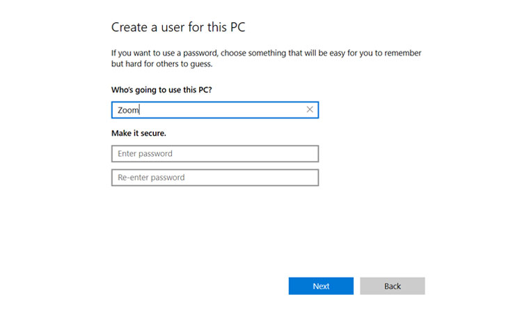Screen dimensions: 522x317
Task: Click the "Re-enter password" placeholder text
Action: click(151, 178)
